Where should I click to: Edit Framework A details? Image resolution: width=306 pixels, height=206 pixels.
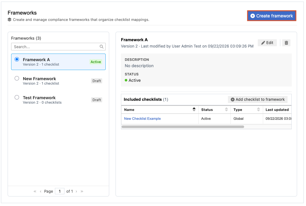click(x=267, y=43)
